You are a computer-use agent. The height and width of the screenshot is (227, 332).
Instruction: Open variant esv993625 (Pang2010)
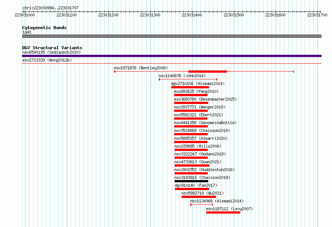click(196, 91)
